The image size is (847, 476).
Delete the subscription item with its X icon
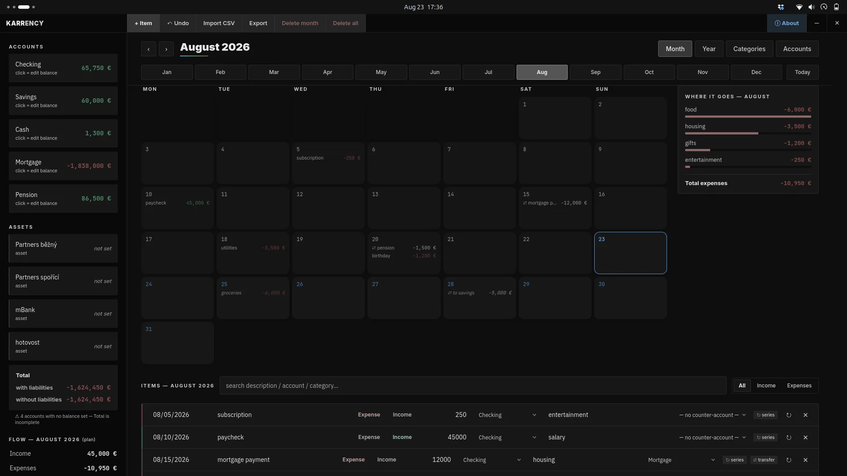806,415
